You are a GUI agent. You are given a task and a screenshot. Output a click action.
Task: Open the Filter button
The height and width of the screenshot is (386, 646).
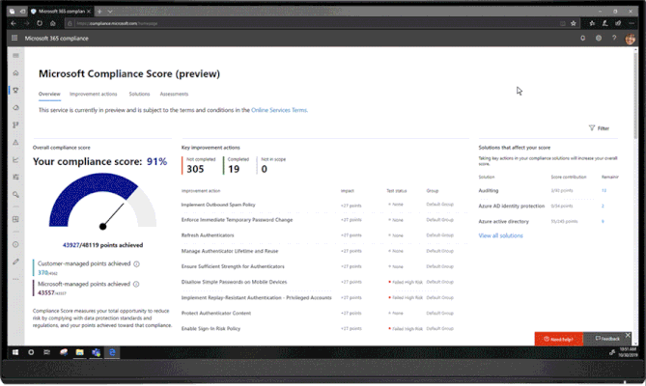click(599, 128)
